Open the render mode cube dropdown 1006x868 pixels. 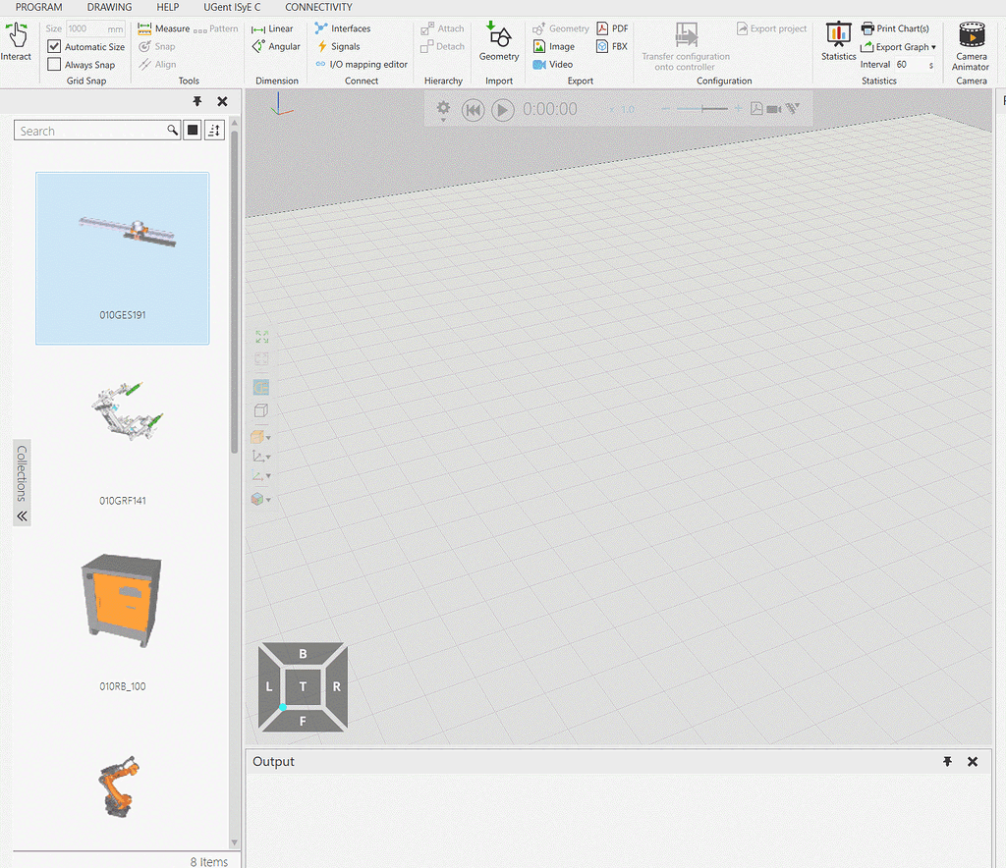[260, 438]
